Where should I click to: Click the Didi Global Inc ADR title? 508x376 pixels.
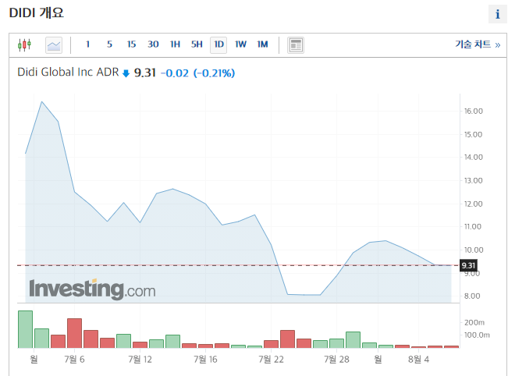point(68,73)
